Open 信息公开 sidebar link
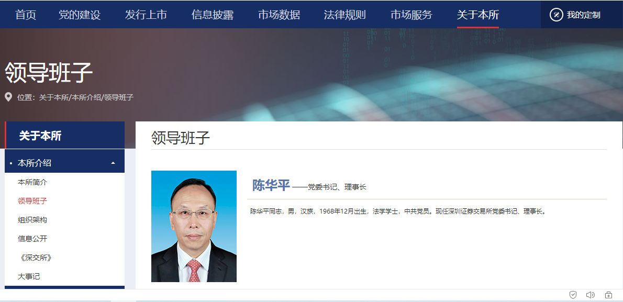 coord(32,239)
